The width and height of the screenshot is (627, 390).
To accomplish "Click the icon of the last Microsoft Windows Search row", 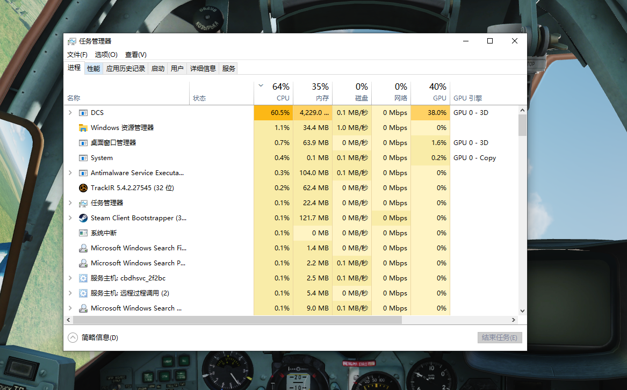I will [83, 308].
